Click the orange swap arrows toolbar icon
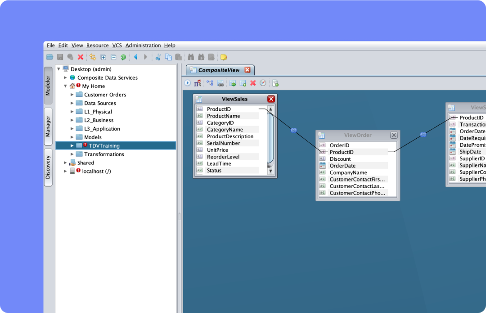This screenshot has width=486, height=313. click(93, 57)
